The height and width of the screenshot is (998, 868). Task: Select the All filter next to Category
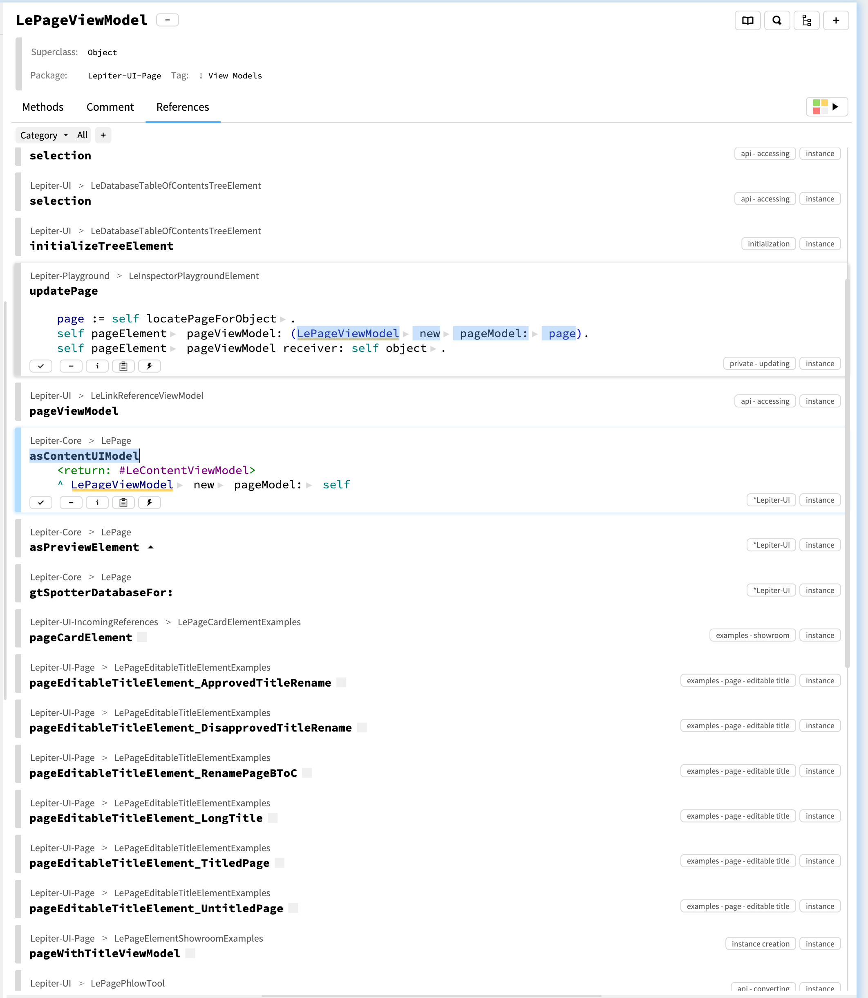pyautogui.click(x=82, y=135)
